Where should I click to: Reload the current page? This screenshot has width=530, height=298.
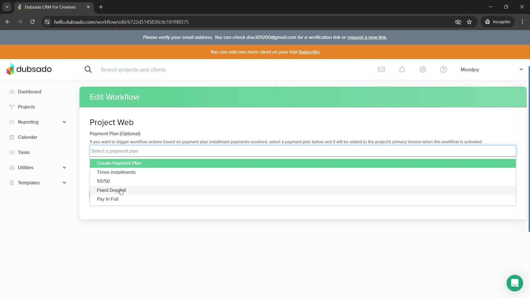[x=32, y=22]
